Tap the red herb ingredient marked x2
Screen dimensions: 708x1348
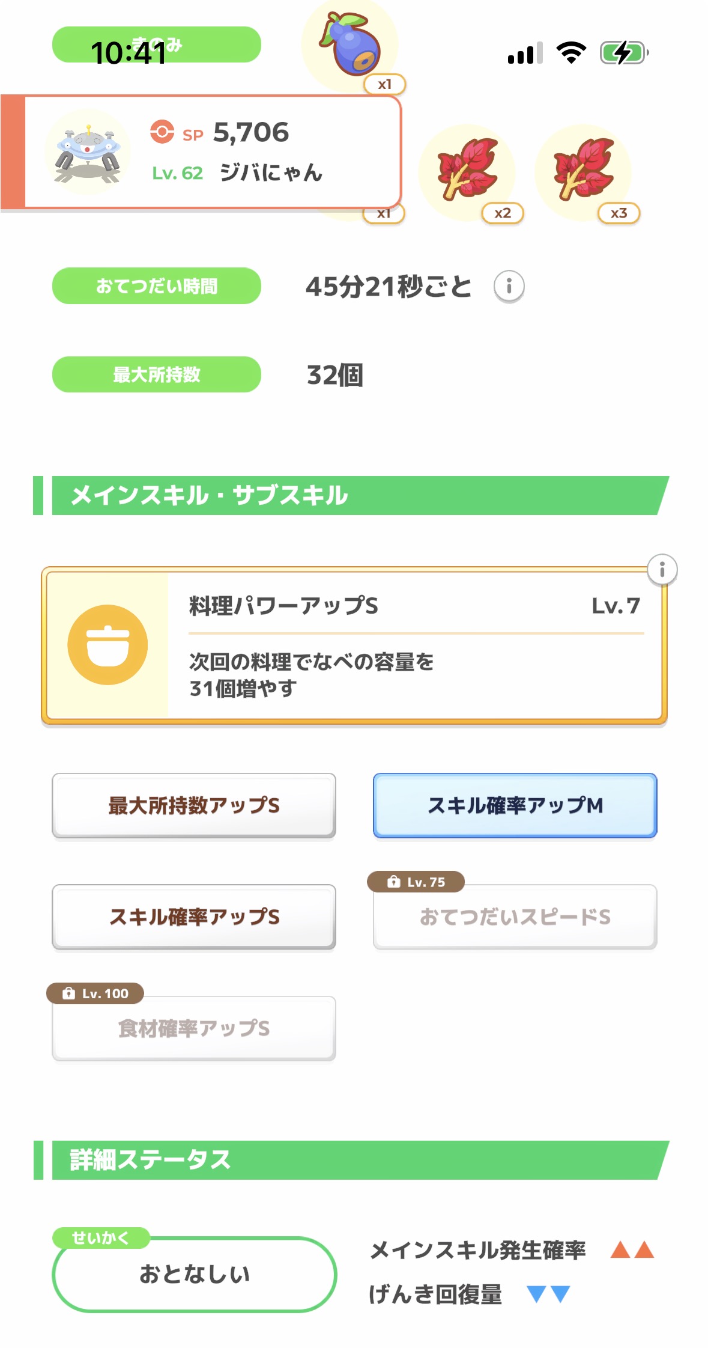pyautogui.click(x=467, y=169)
